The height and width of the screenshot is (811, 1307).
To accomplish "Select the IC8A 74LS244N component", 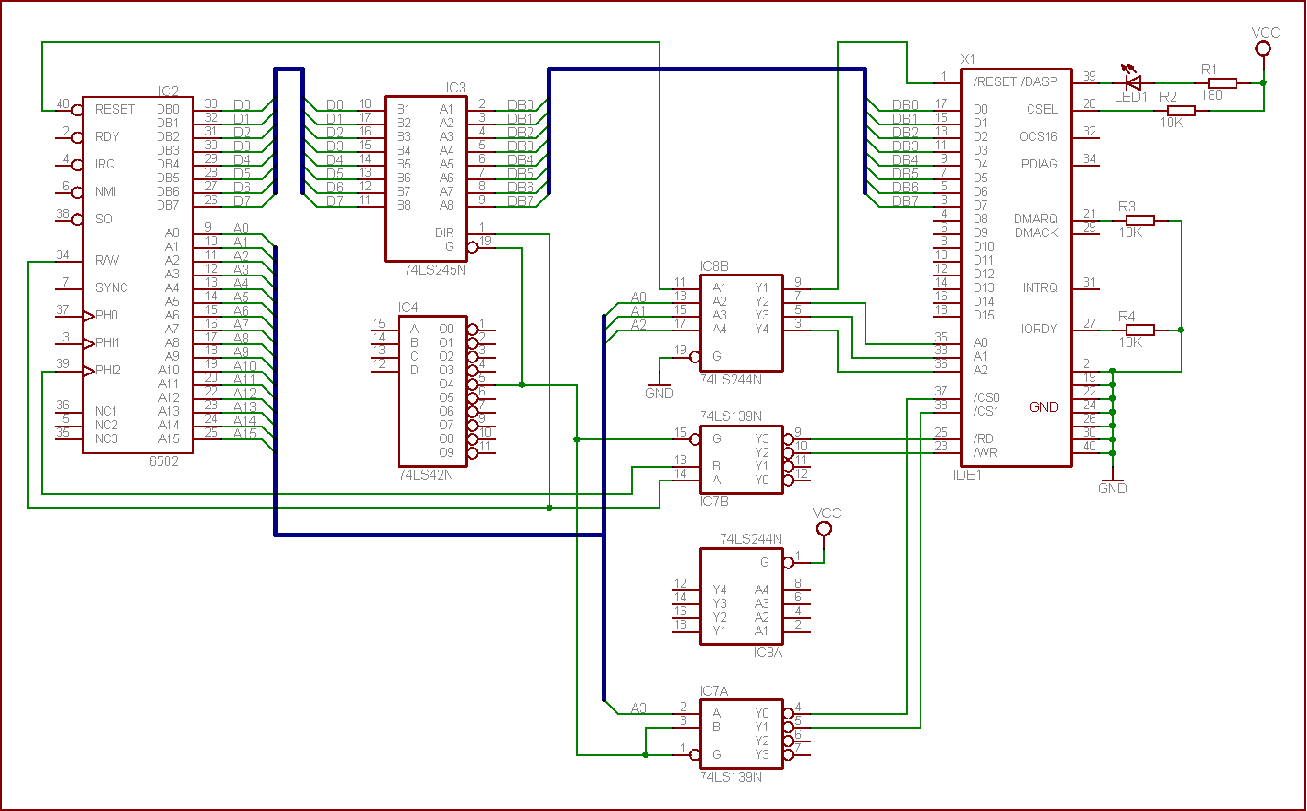I will point(741,597).
